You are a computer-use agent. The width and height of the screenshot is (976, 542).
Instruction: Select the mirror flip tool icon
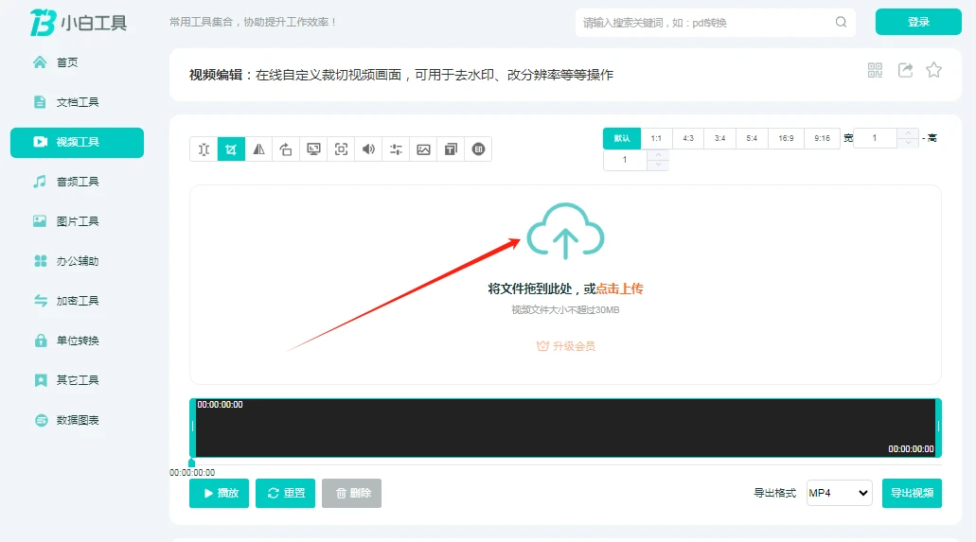[258, 149]
